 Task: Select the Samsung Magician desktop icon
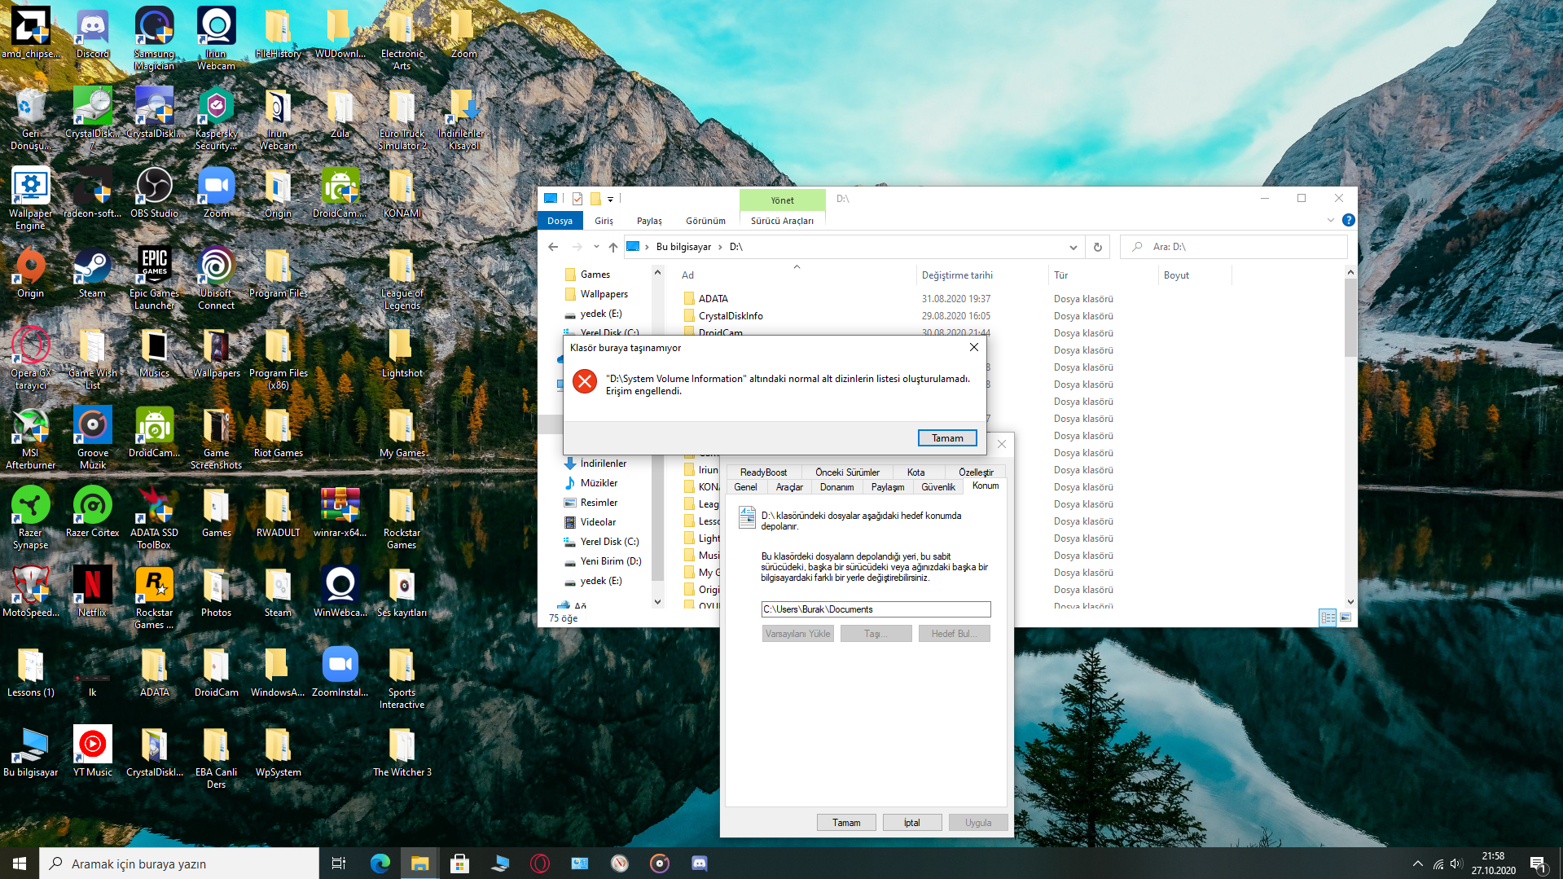pyautogui.click(x=154, y=38)
